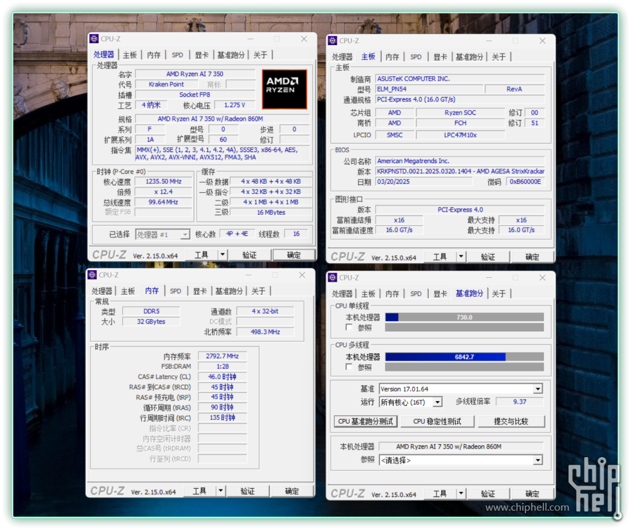The height and width of the screenshot is (530, 631).
Task: Close the mainboard CPU-Z window
Action: [542, 41]
